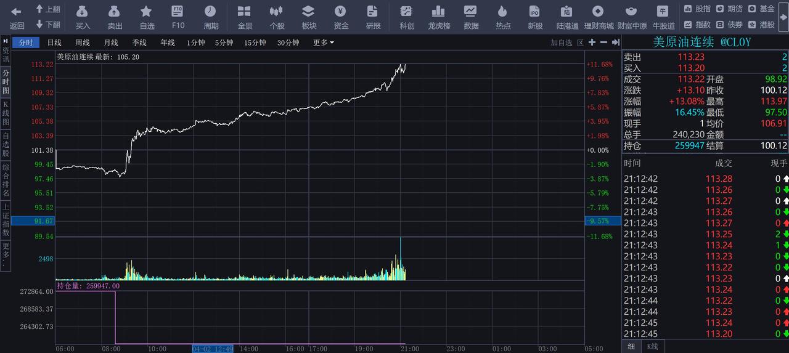Flip to the previous stock with 上翻
789x353 pixels.
(47, 9)
